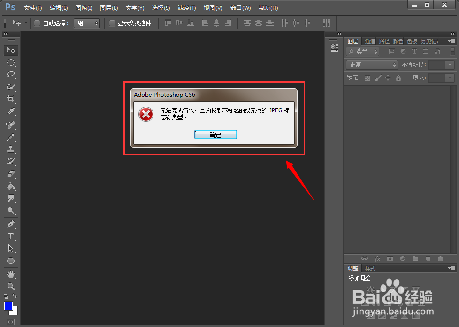Toggle filter for smart objects
The image size is (459, 327).
pyautogui.click(x=437, y=52)
